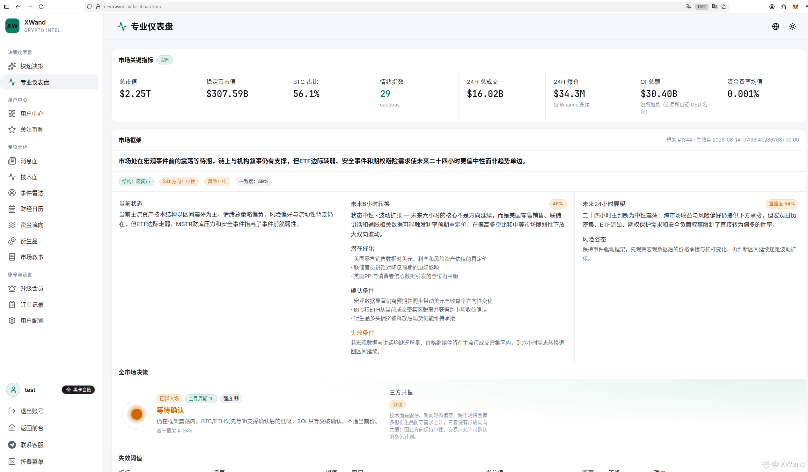Click the 46% probability badge
The width and height of the screenshot is (808, 472).
coord(558,204)
